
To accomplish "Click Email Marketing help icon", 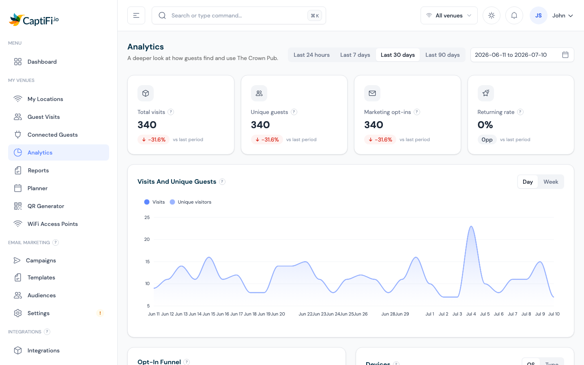I will tap(56, 243).
